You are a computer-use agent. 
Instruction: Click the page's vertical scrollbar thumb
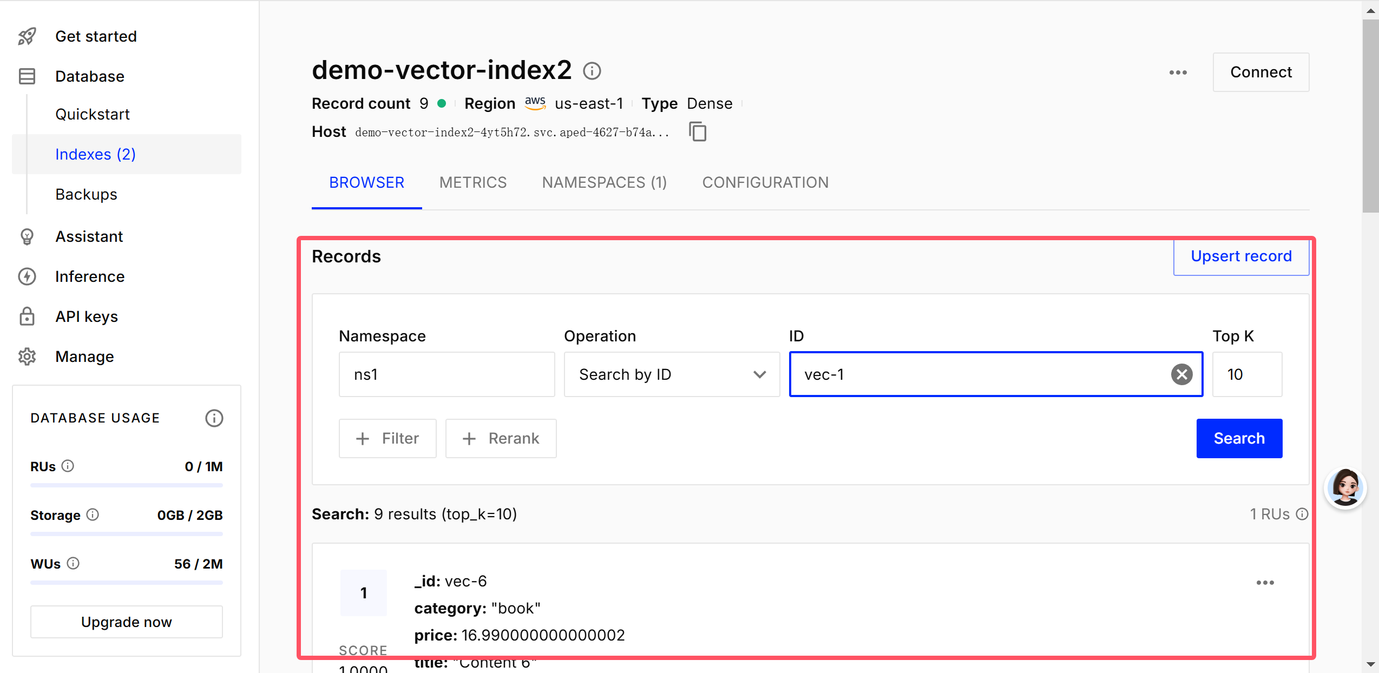pos(1370,116)
